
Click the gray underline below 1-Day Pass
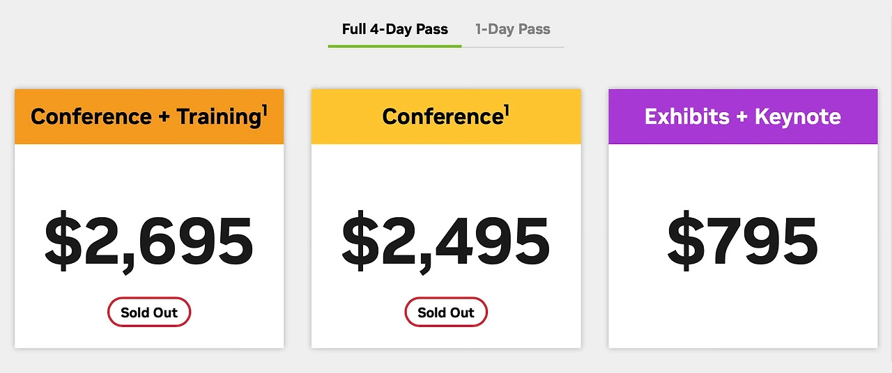coord(512,47)
